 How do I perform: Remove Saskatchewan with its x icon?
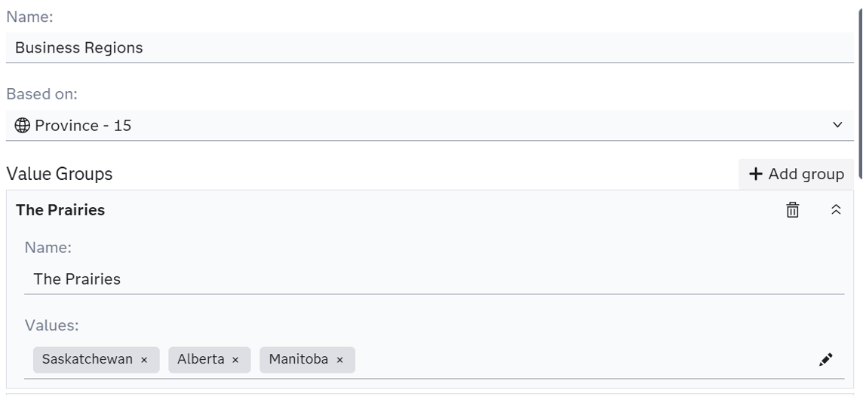pyautogui.click(x=144, y=360)
